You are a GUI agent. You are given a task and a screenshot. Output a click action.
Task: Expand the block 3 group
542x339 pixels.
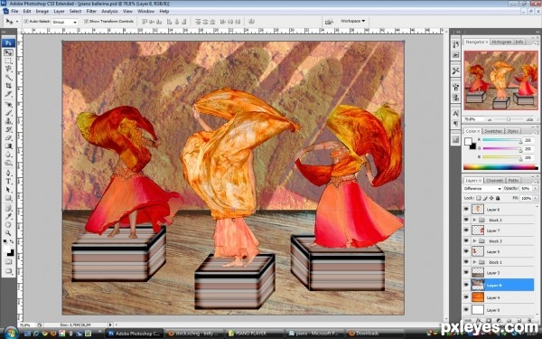click(474, 241)
